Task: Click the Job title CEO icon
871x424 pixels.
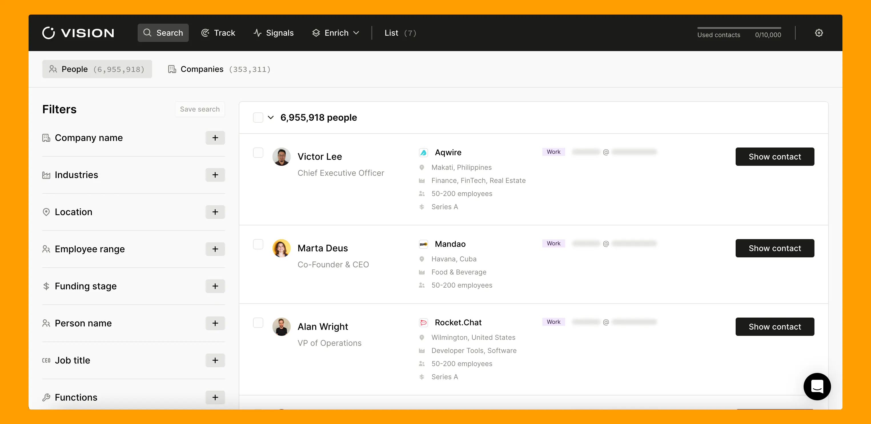Action: (x=46, y=360)
